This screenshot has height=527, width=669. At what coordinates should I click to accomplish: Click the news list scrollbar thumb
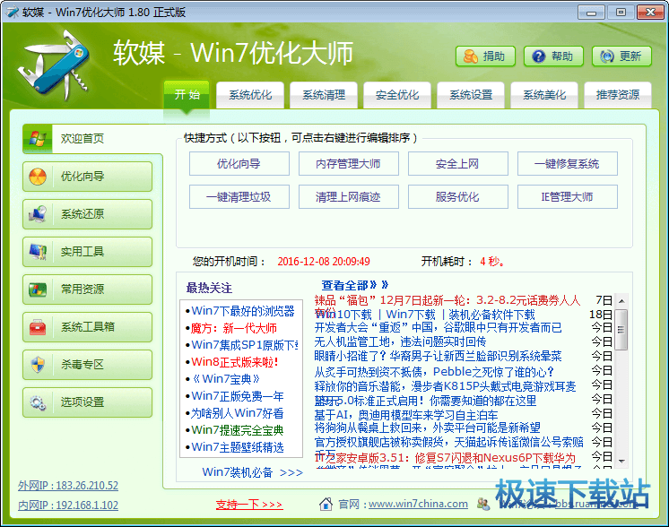pos(621,330)
